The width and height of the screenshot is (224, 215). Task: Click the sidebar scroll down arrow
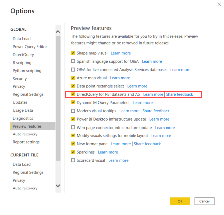58,186
